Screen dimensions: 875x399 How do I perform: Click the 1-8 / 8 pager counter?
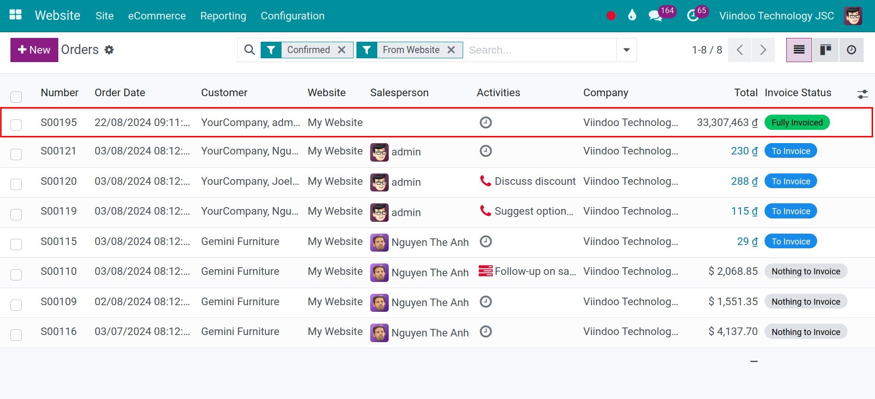click(x=707, y=50)
